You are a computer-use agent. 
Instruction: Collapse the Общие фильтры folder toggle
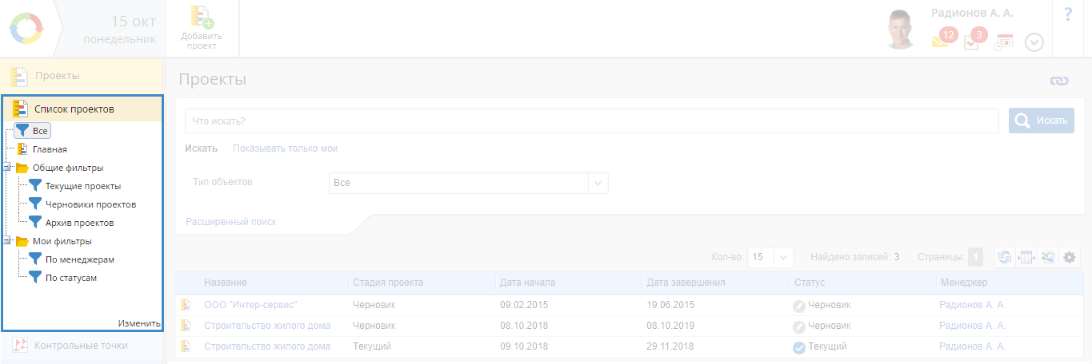pos(7,168)
